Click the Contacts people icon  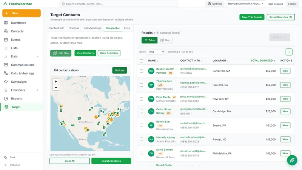tap(6, 31)
